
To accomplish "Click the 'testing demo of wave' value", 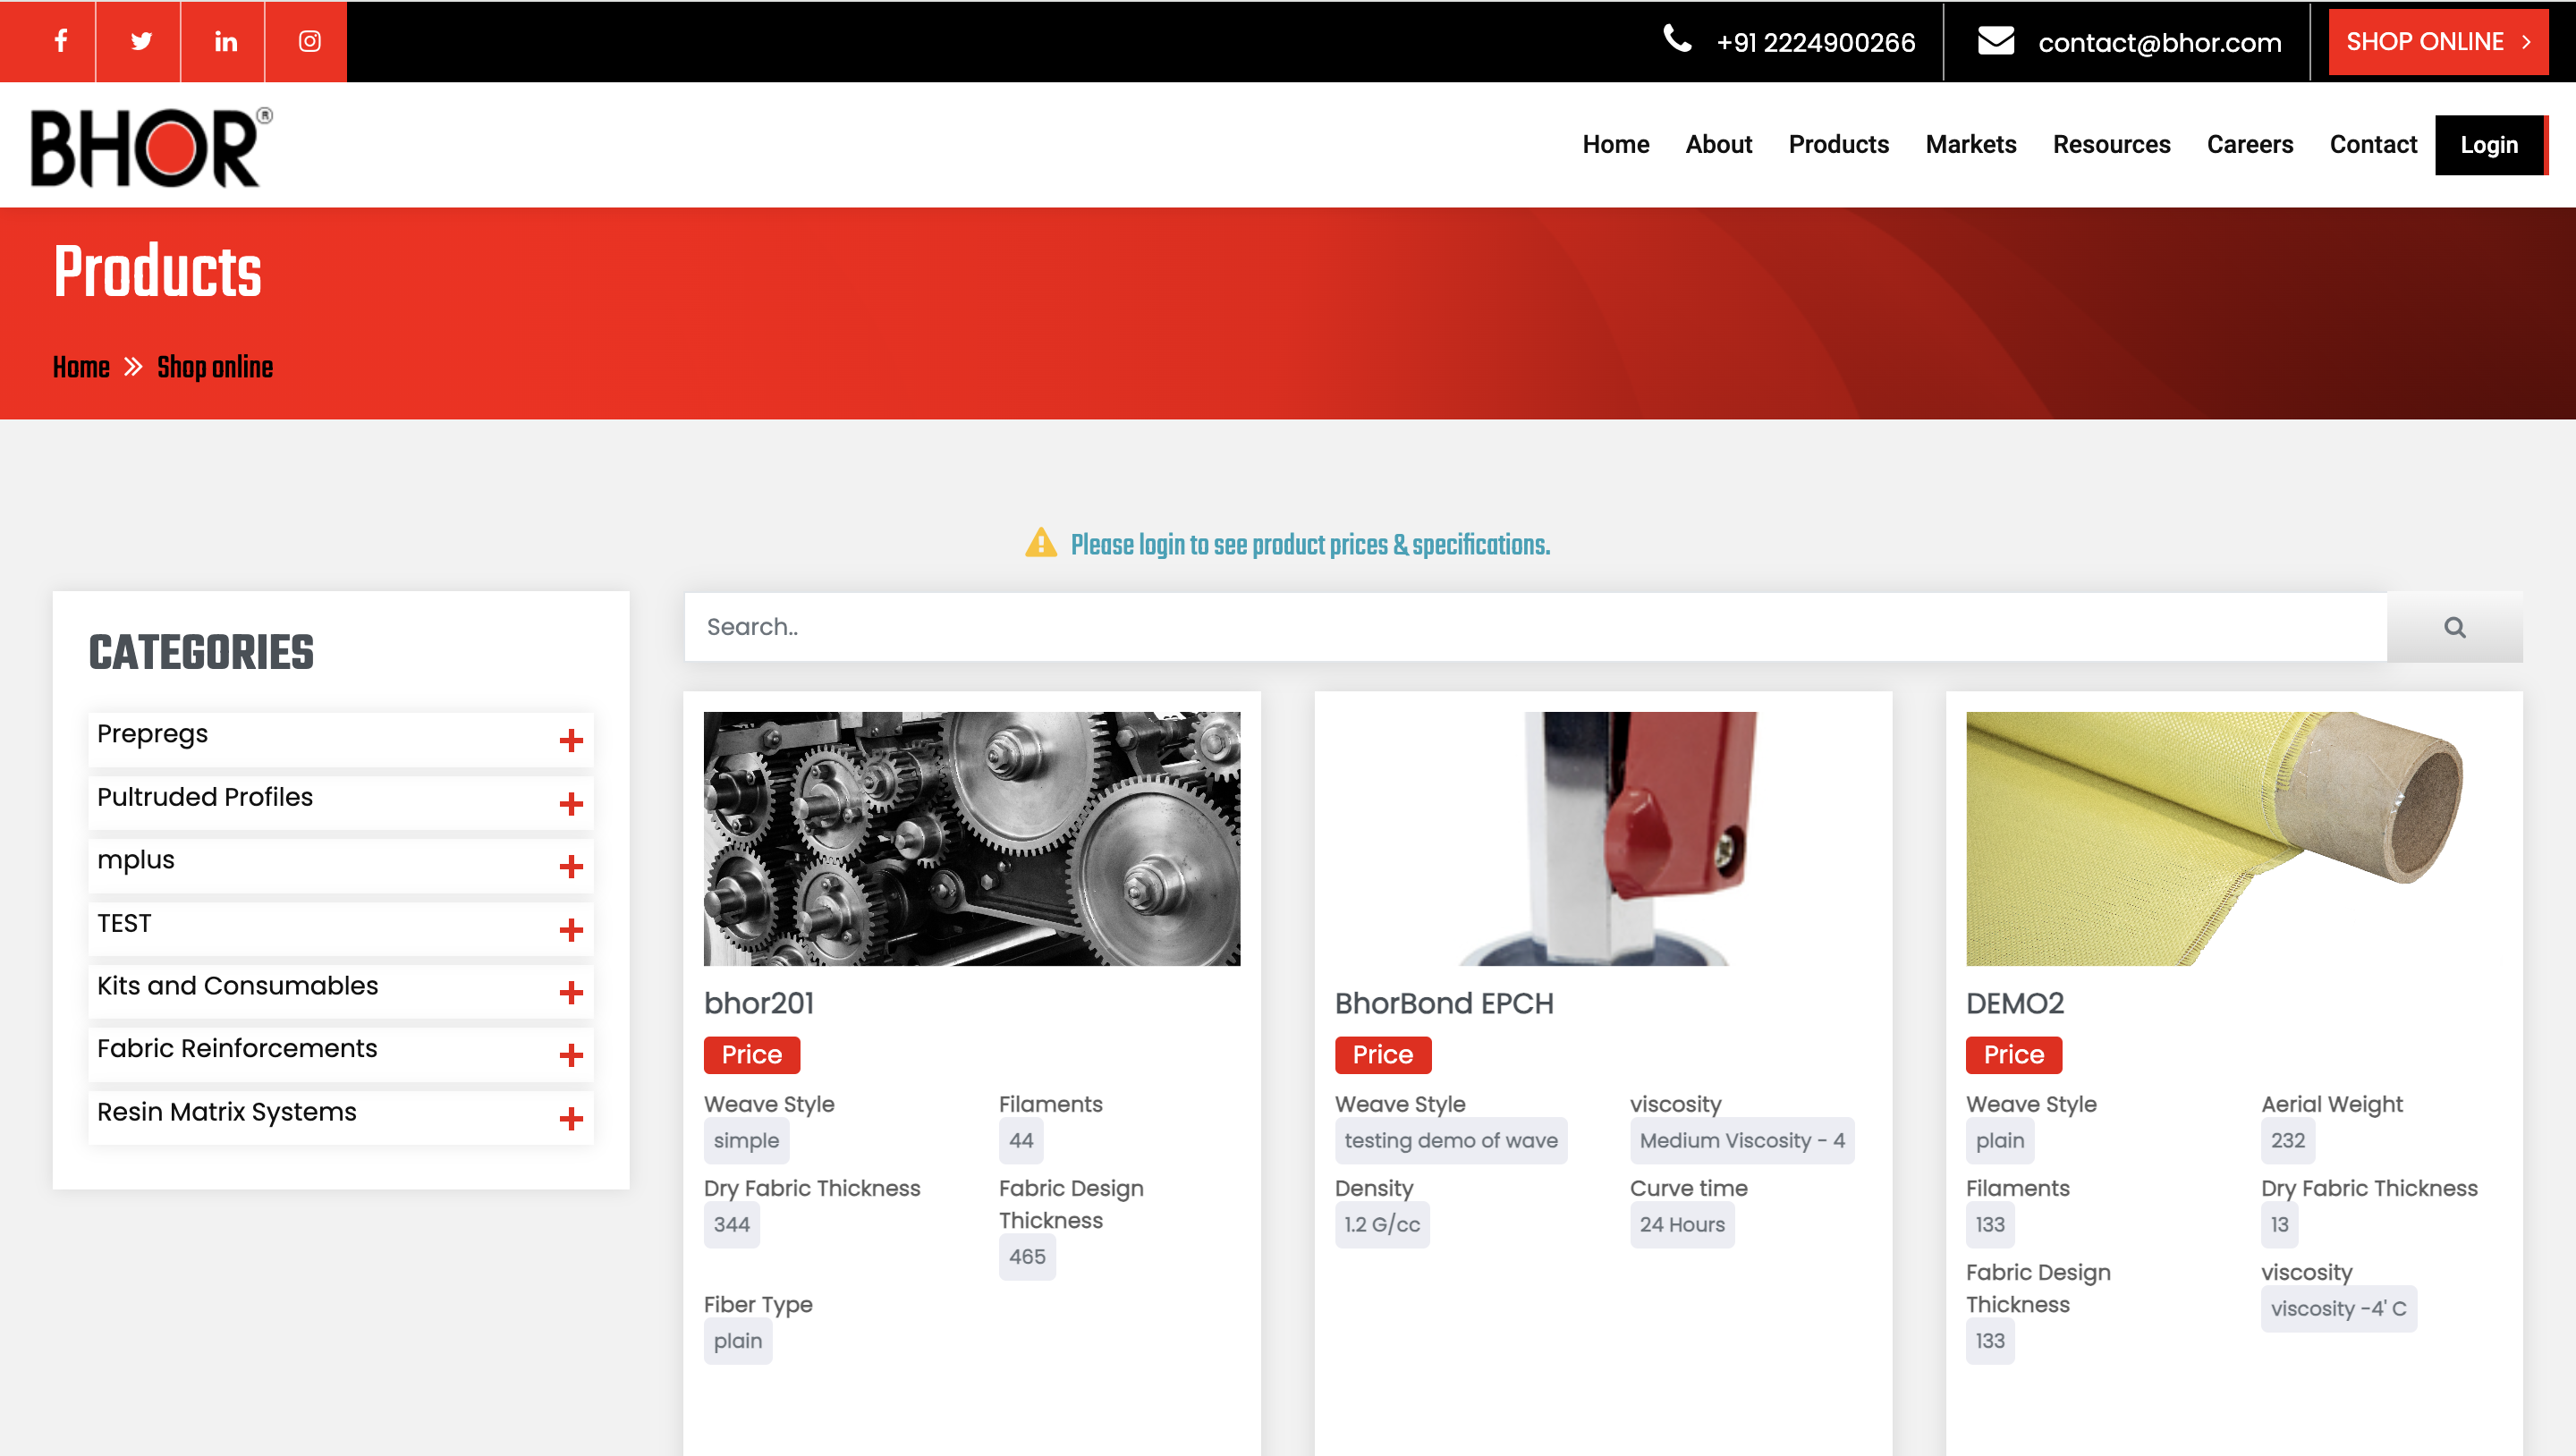I will 1450,1140.
